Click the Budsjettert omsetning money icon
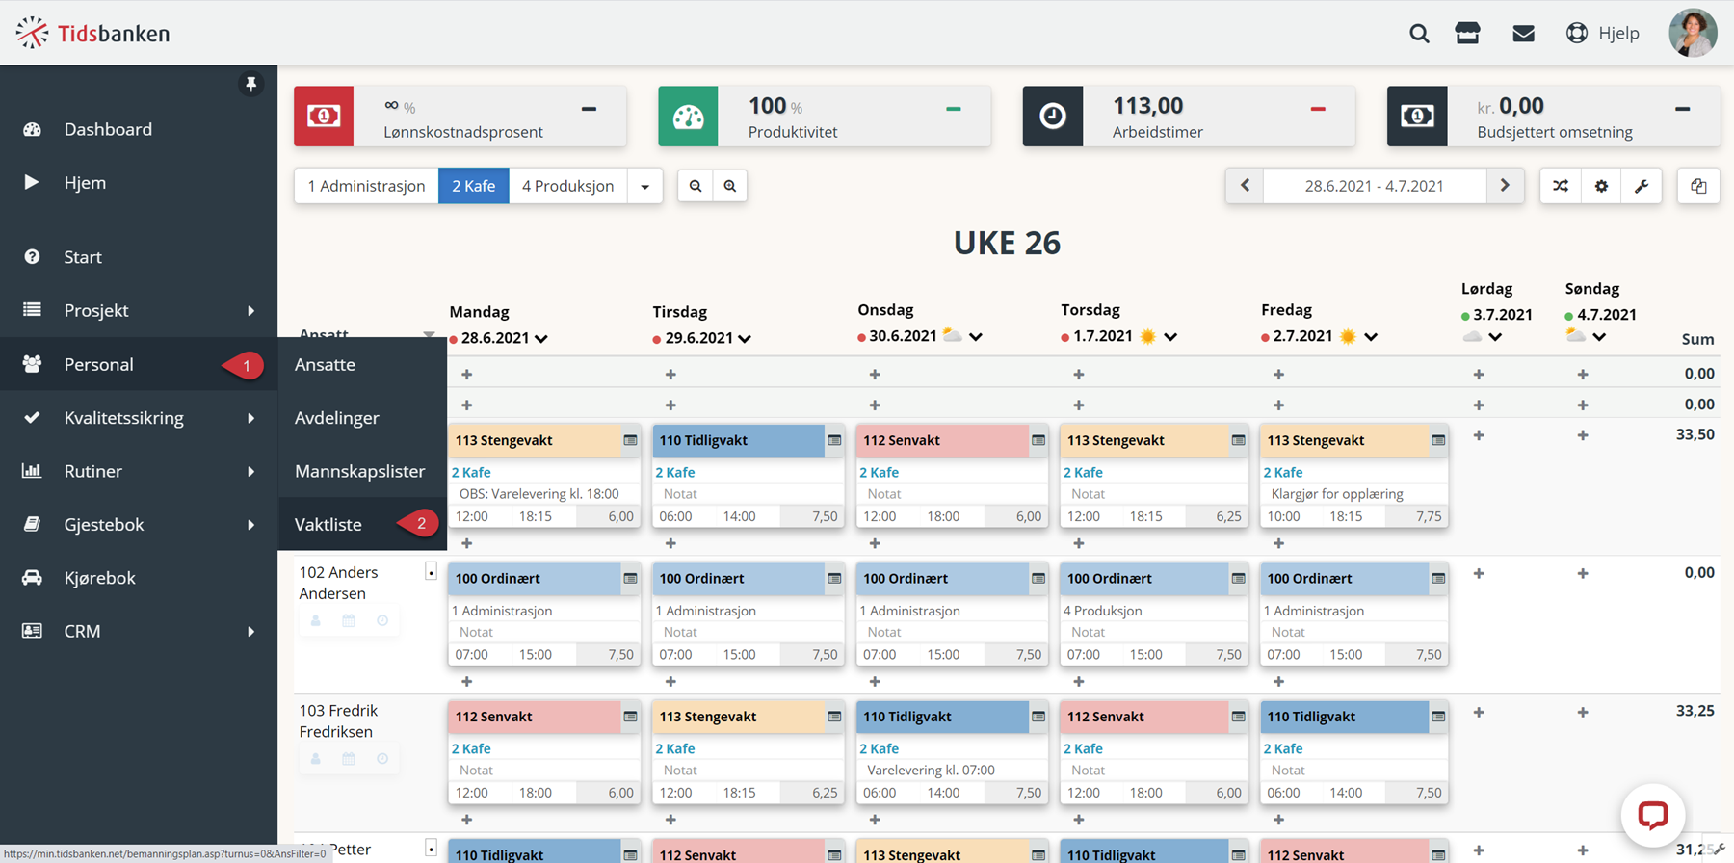Viewport: 1734px width, 863px height. coord(1417,117)
